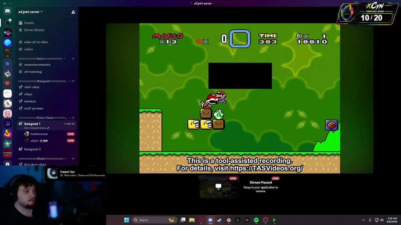Open the paused stream preview thumbnail
The width and height of the screenshot is (401, 225).
pyautogui.click(x=219, y=187)
